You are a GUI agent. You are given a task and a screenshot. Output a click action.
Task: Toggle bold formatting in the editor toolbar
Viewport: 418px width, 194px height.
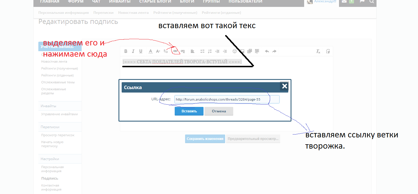(126, 51)
